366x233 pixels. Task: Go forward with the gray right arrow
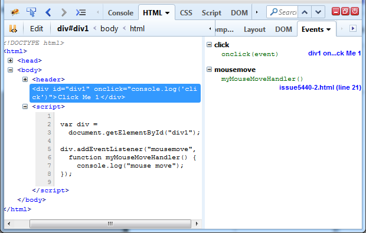coord(64,12)
